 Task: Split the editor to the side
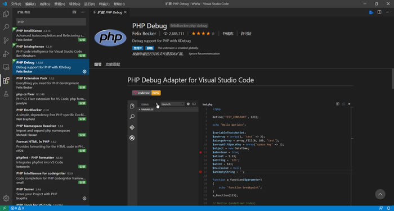(379, 12)
